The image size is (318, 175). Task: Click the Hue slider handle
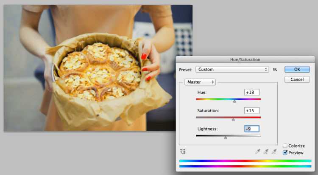click(234, 101)
